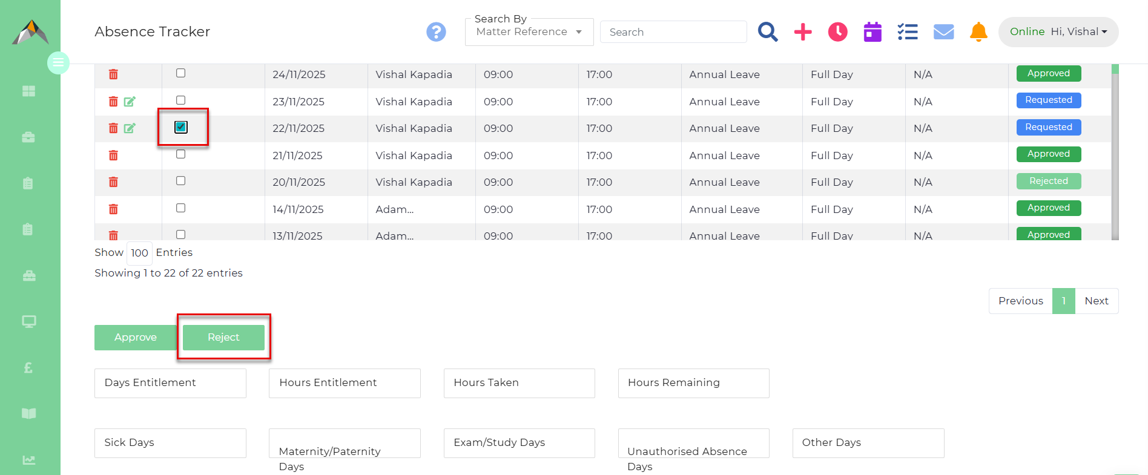
Task: Uncheck the 22/11/2025 row checkbox
Action: point(181,127)
